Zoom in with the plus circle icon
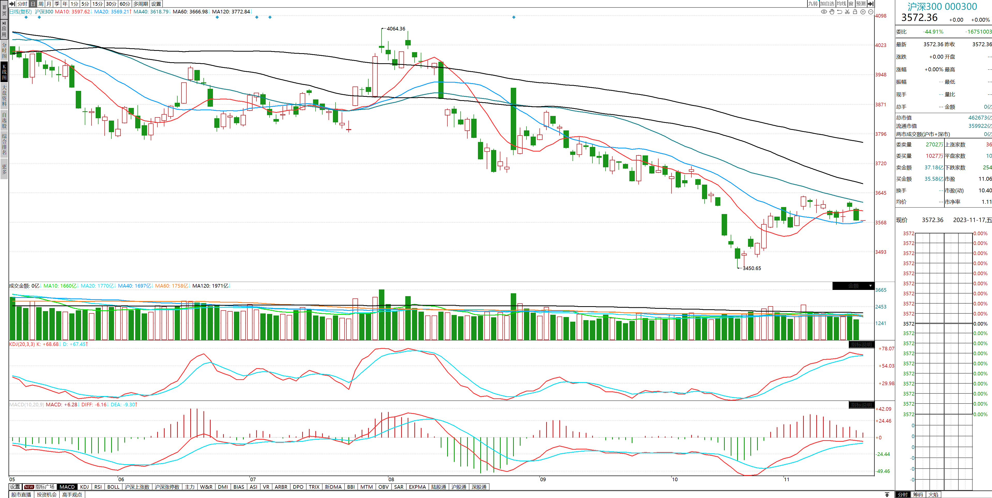 coord(863,12)
